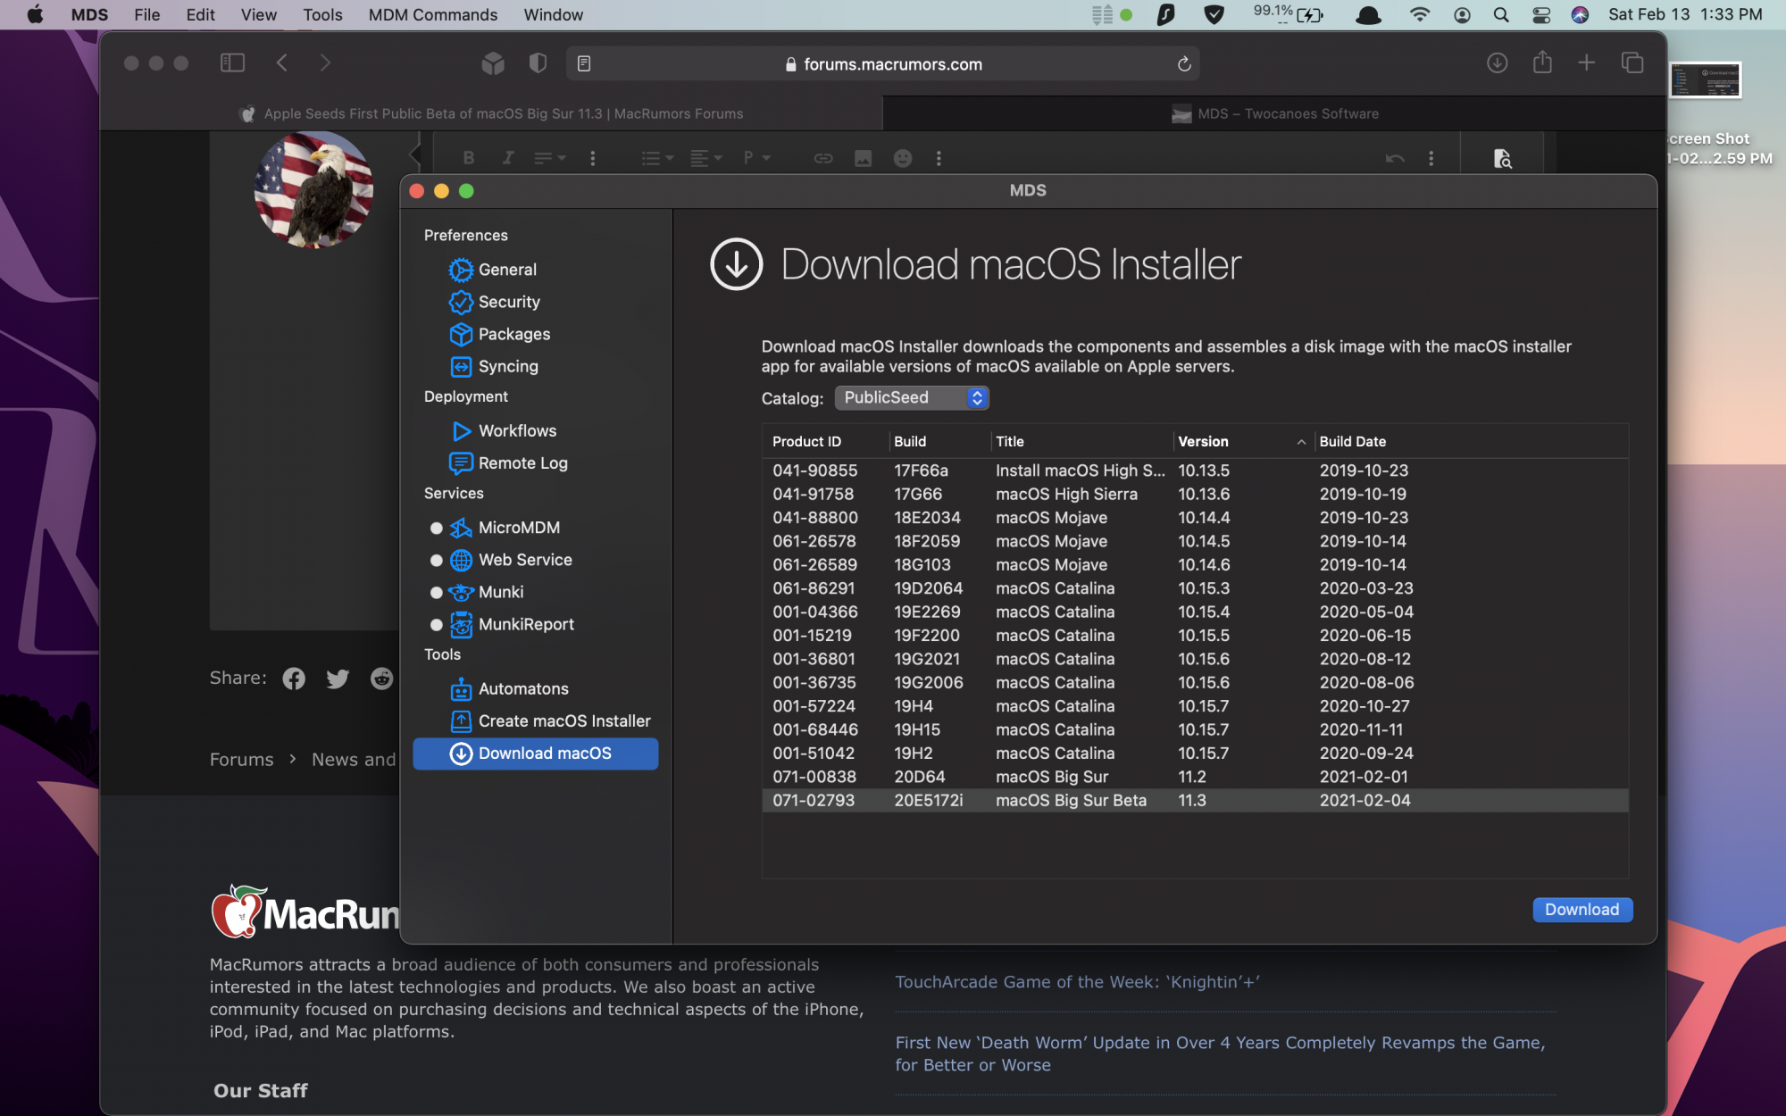The image size is (1786, 1116).
Task: Open Workflows under Deployment
Action: pos(516,430)
